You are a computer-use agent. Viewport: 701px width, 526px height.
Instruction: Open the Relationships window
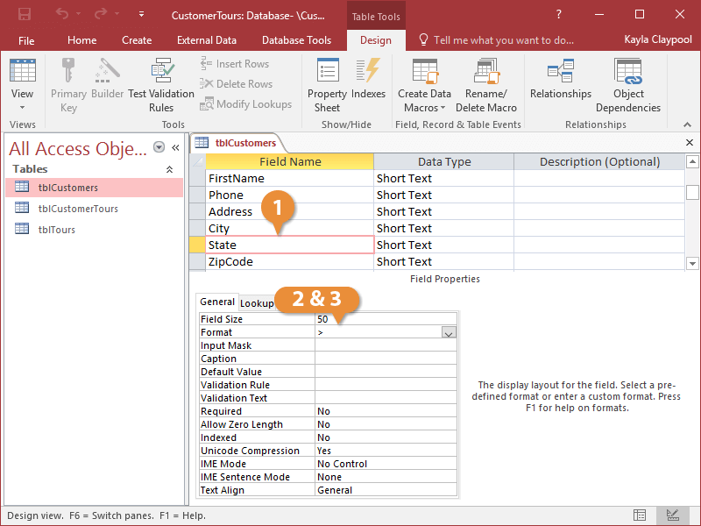point(561,78)
